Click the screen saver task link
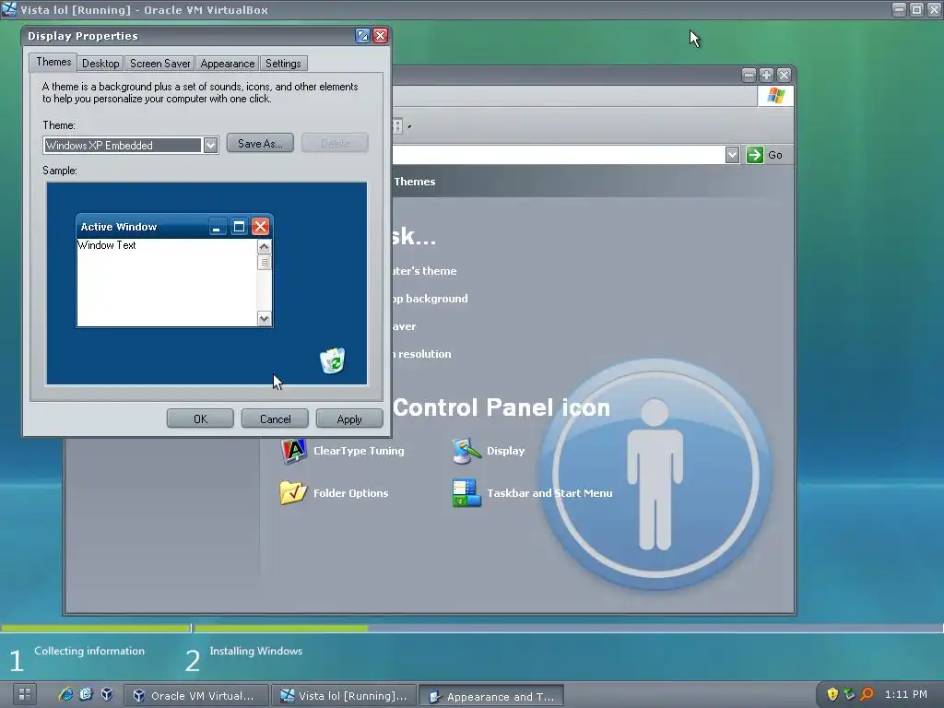 pos(405,326)
